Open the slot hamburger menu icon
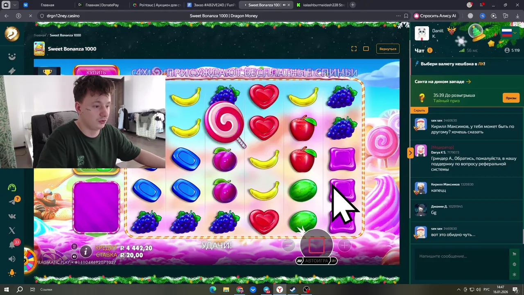 (74, 246)
